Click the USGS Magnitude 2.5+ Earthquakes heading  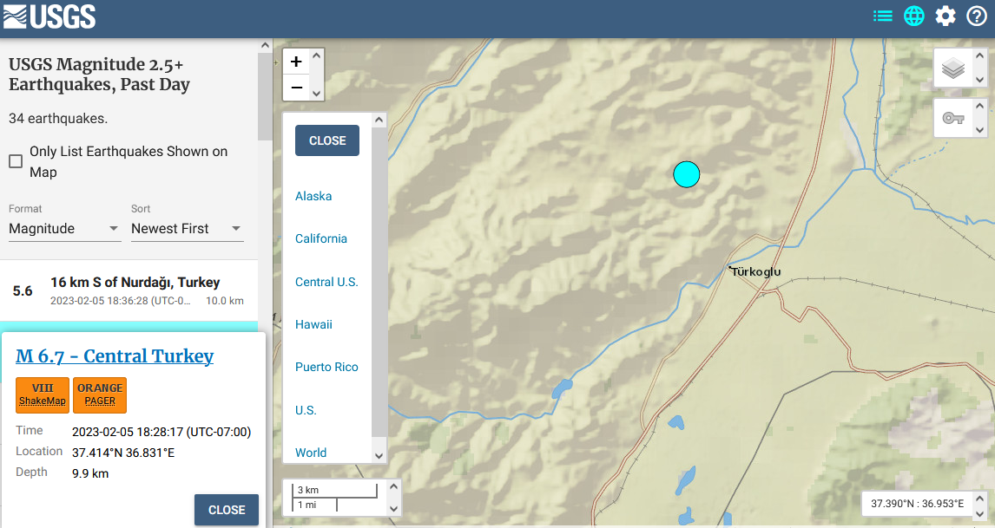(x=100, y=75)
